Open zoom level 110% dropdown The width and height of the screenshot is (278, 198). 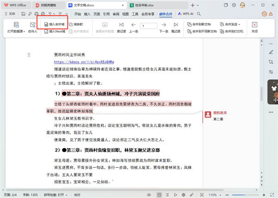point(215,195)
